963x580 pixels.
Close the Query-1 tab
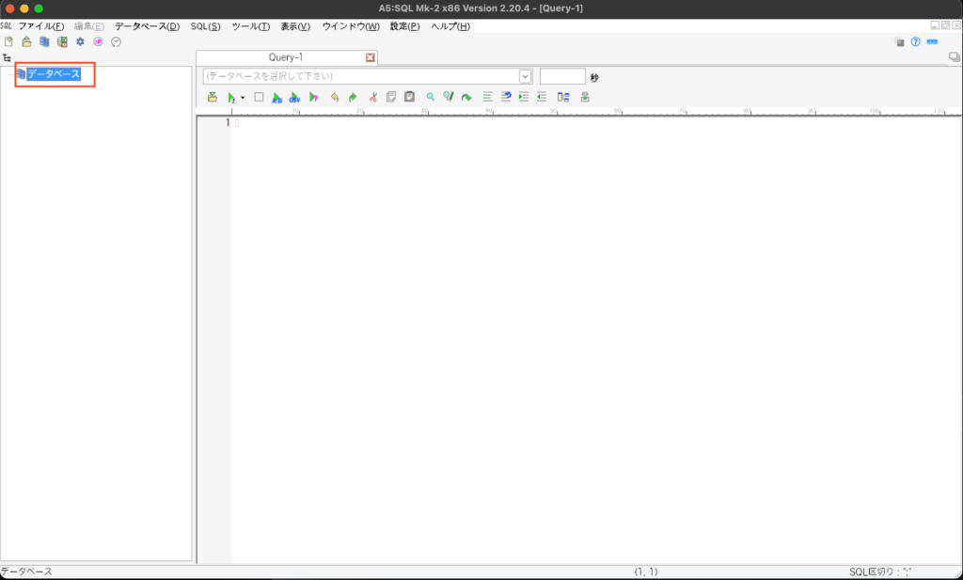point(370,58)
